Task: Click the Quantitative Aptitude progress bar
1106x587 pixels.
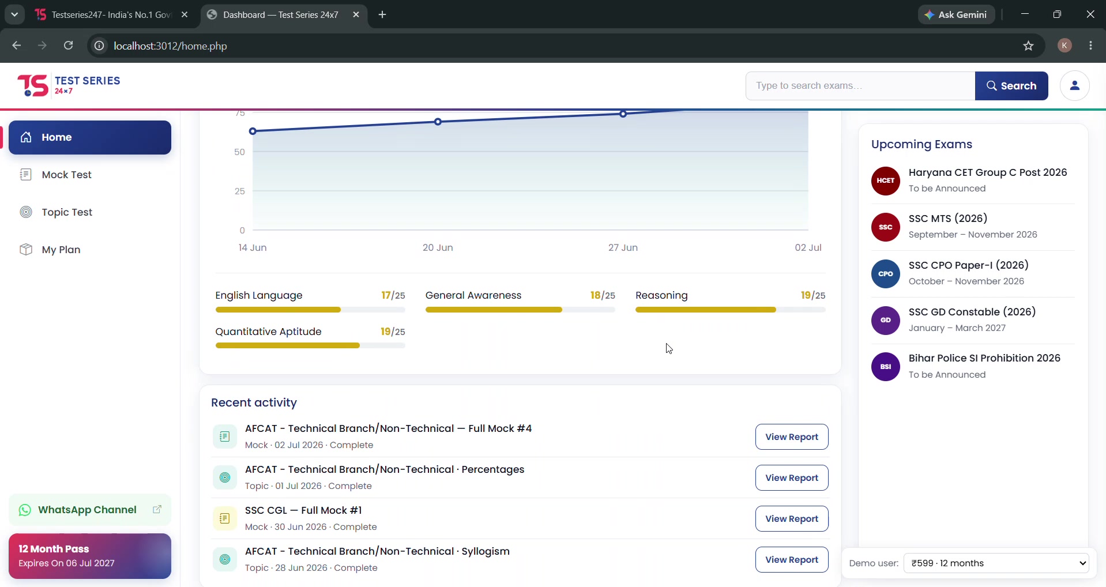Action: point(310,345)
